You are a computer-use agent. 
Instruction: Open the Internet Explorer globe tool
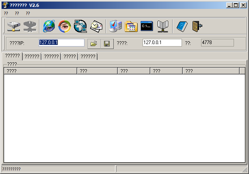coord(49,26)
